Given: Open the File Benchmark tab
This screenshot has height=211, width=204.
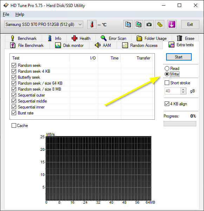Looking at the screenshot, I should point(27,45).
